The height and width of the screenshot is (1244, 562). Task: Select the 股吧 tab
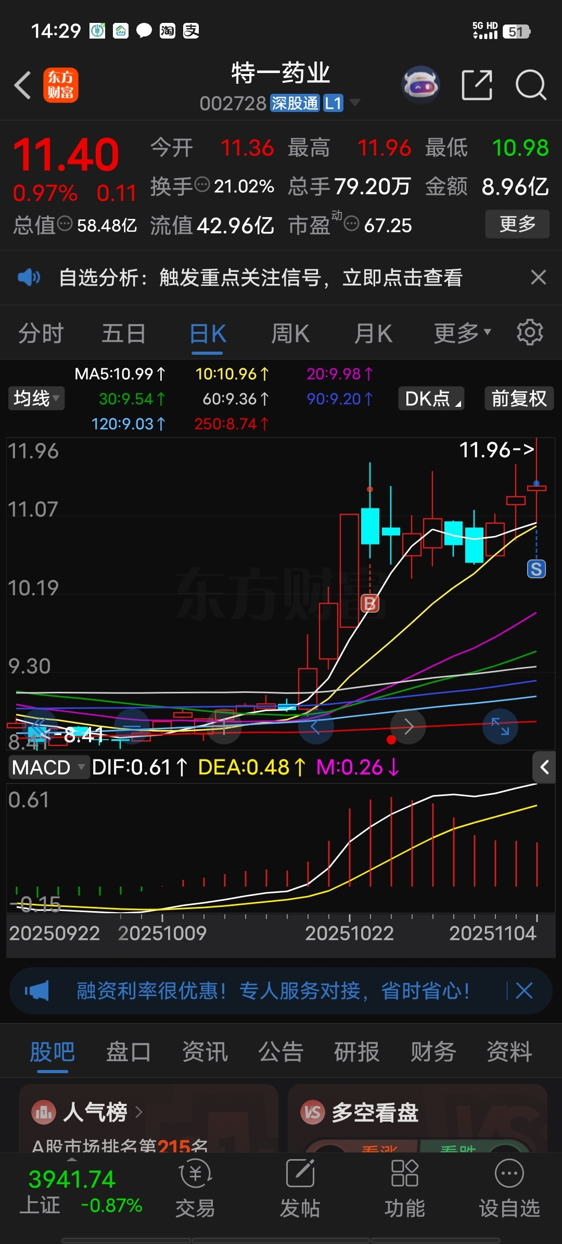pos(52,1052)
